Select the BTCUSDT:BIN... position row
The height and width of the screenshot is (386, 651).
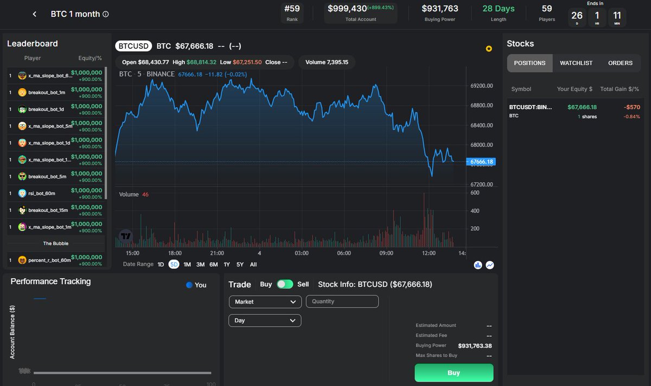(x=576, y=111)
